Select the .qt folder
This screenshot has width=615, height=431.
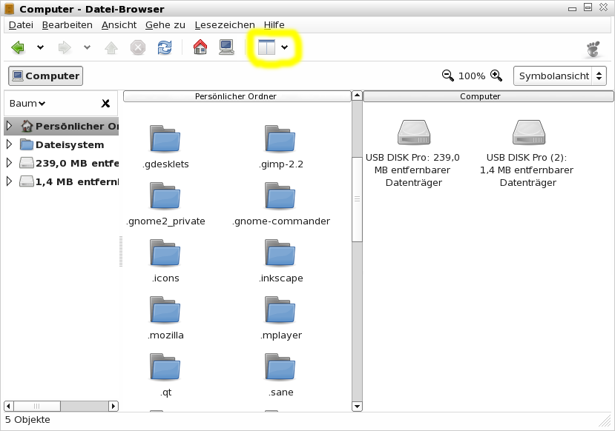pyautogui.click(x=165, y=375)
